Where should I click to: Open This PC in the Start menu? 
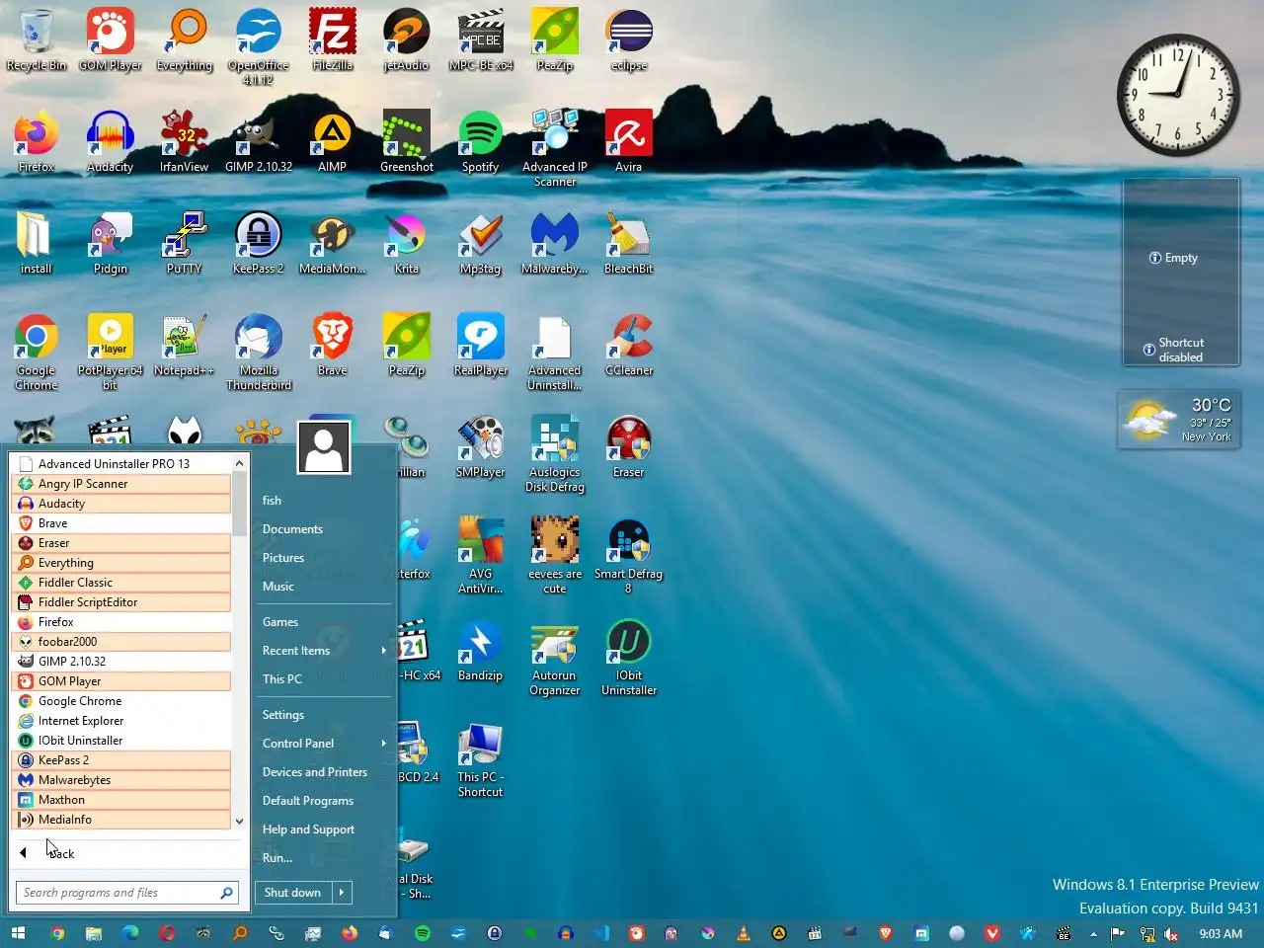tap(282, 679)
